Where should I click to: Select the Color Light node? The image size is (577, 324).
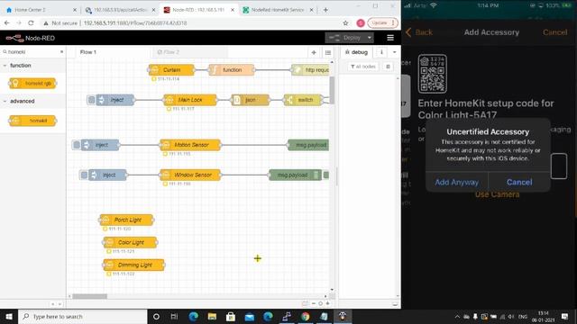(x=130, y=242)
